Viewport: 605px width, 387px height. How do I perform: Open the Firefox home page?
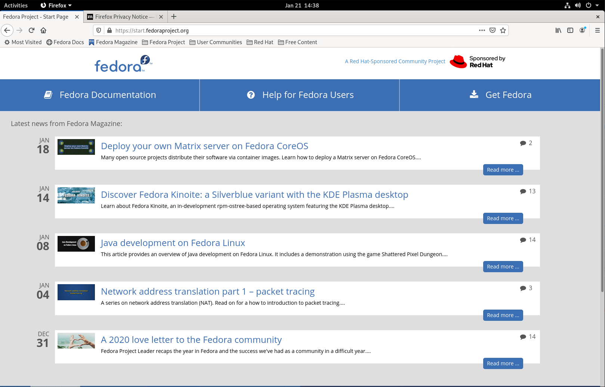pos(43,30)
